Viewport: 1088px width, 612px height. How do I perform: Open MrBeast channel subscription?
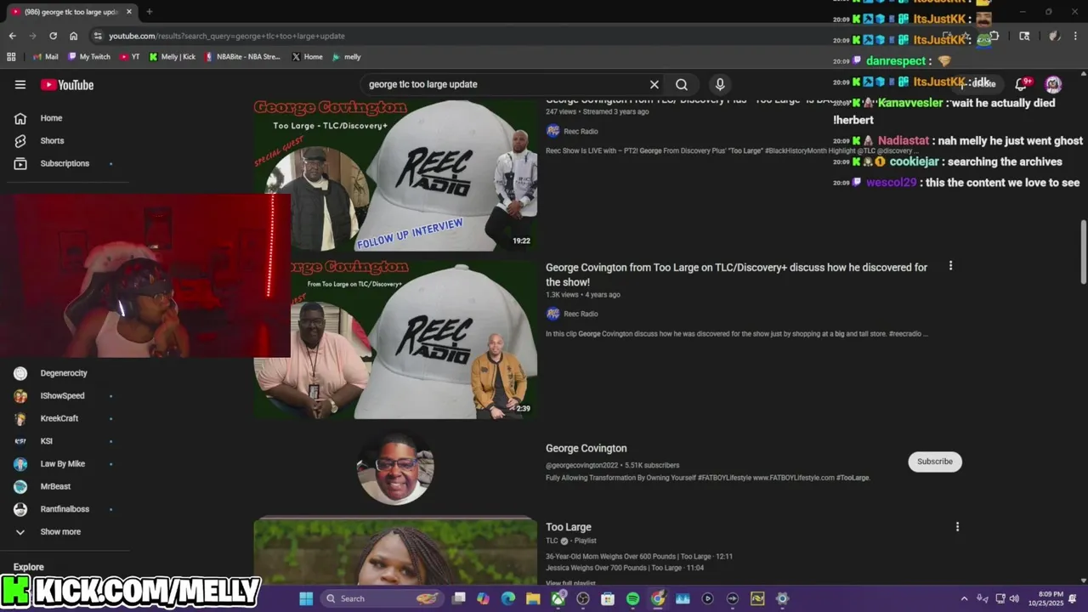[55, 486]
